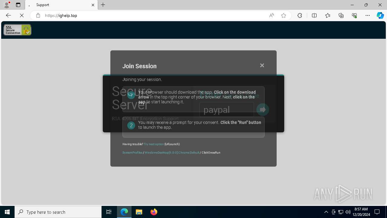This screenshot has height=218, width=387.
Task: Click the 'Try next option' link
Action: tap(154, 144)
